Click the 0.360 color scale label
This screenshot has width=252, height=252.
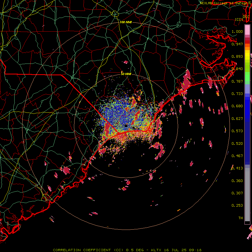point(237,181)
